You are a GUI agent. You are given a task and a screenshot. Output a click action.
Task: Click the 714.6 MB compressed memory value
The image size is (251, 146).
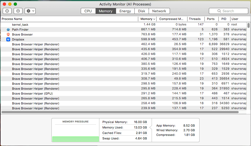pyautogui.click(x=179, y=30)
